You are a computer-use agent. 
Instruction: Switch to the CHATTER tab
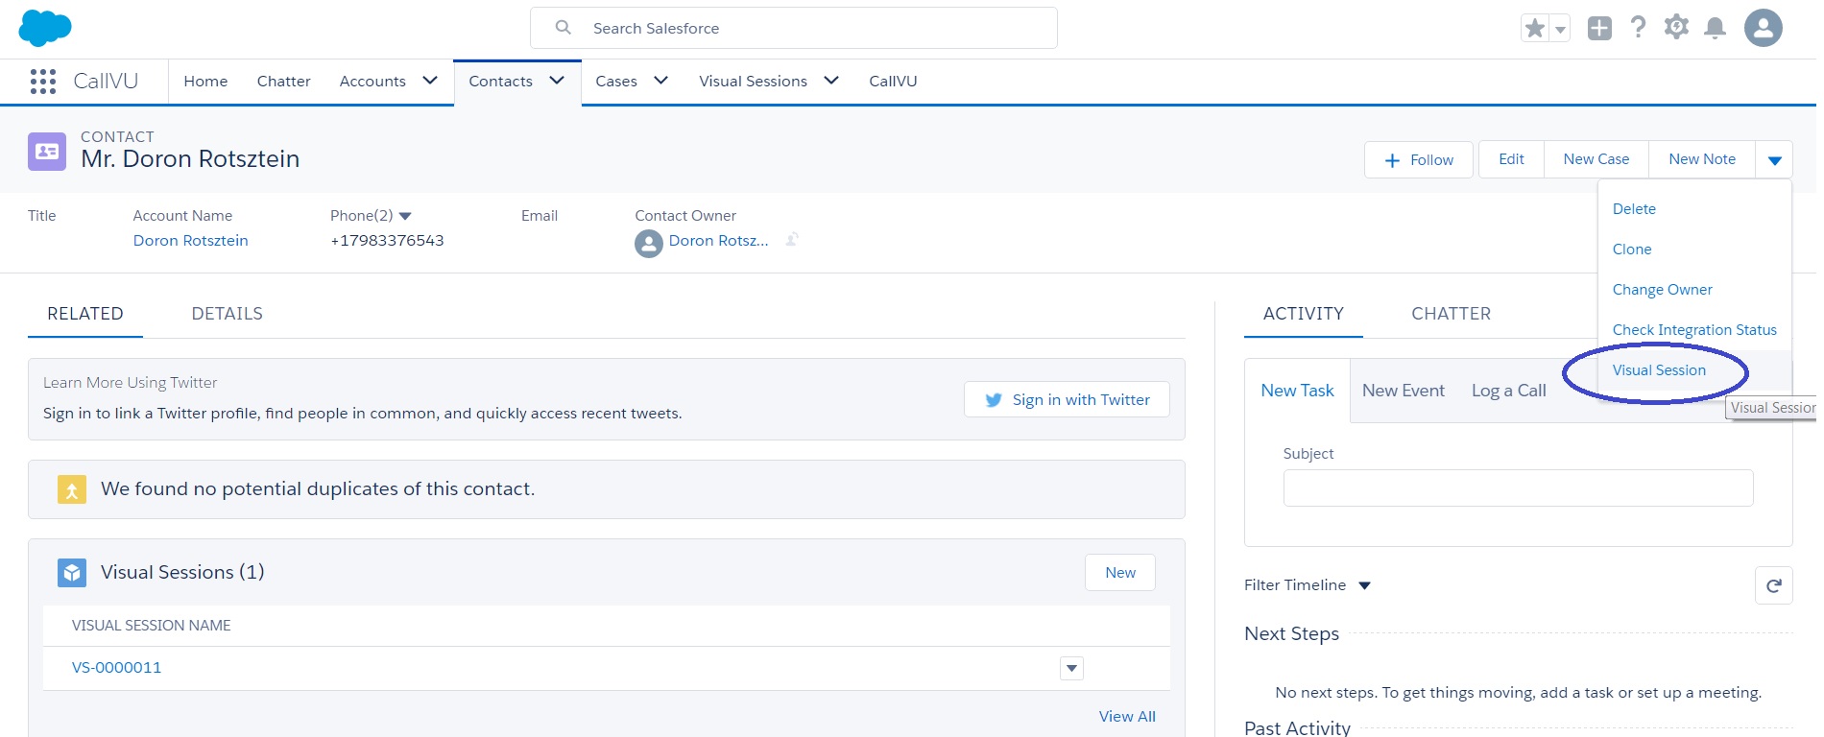point(1451,314)
